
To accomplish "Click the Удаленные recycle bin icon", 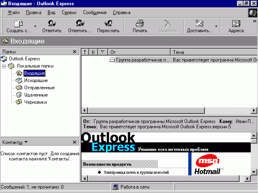I will (19, 95).
